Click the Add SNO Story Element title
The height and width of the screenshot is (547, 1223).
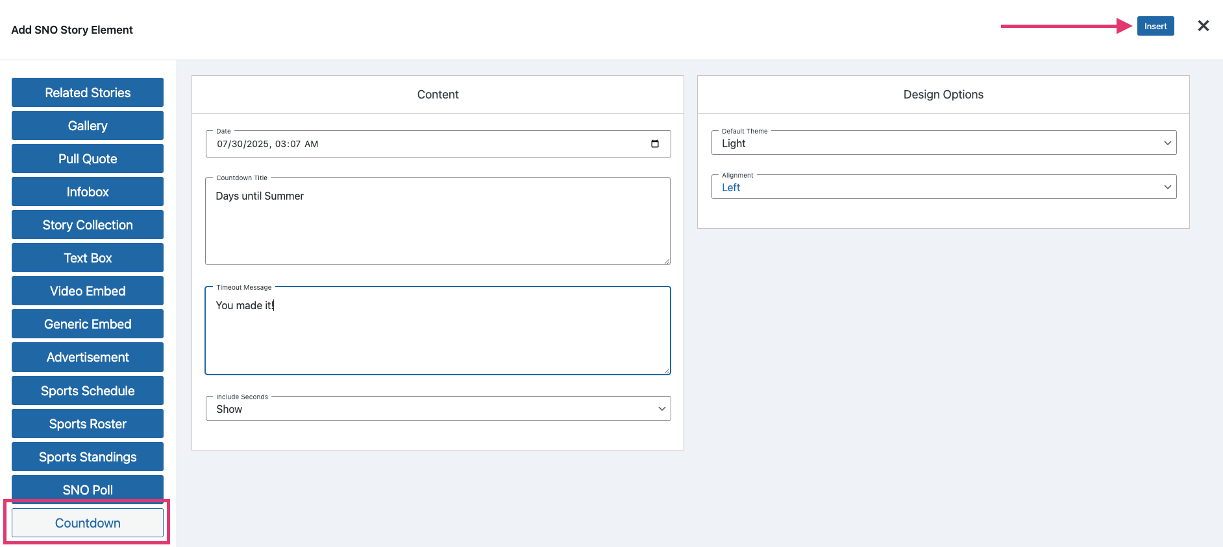coord(72,30)
